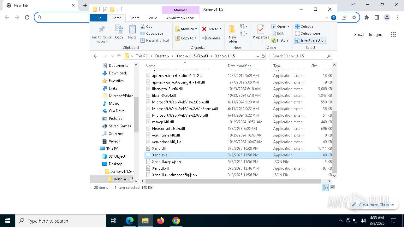This screenshot has width=404, height=227.
Task: Switch to the Share ribbon tab
Action: point(135,18)
